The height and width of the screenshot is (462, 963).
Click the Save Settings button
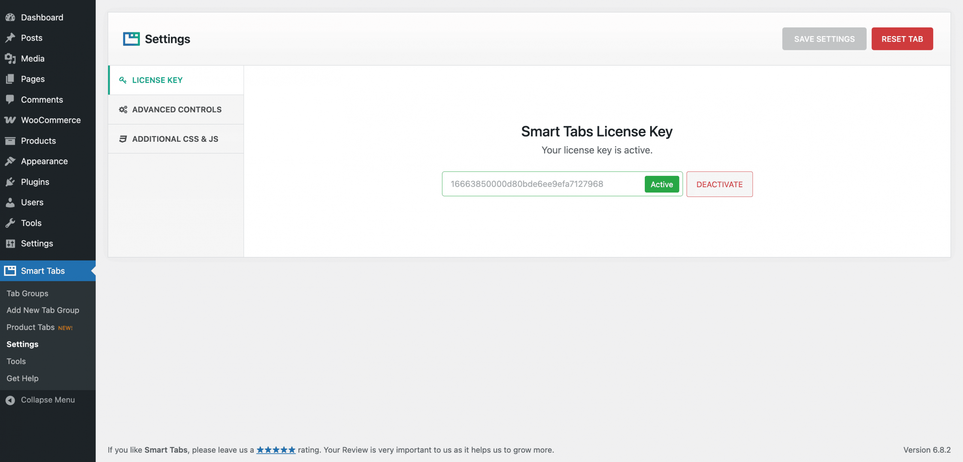pos(824,39)
